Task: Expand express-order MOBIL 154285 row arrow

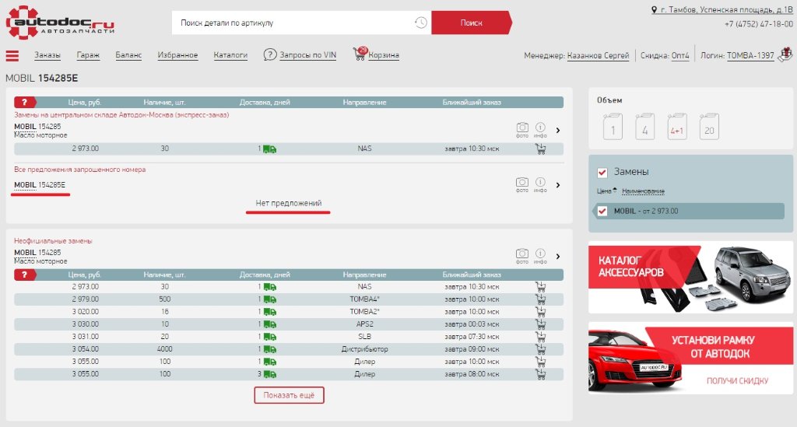Action: click(558, 131)
